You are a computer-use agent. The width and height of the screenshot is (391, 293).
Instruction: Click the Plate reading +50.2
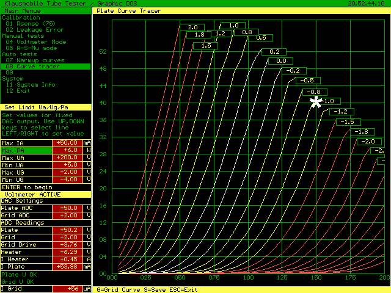tap(67, 230)
